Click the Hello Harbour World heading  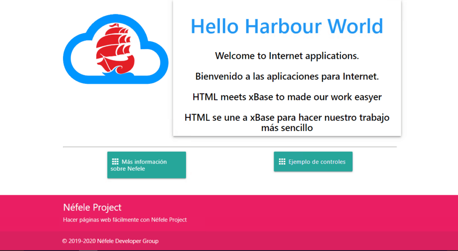[287, 26]
